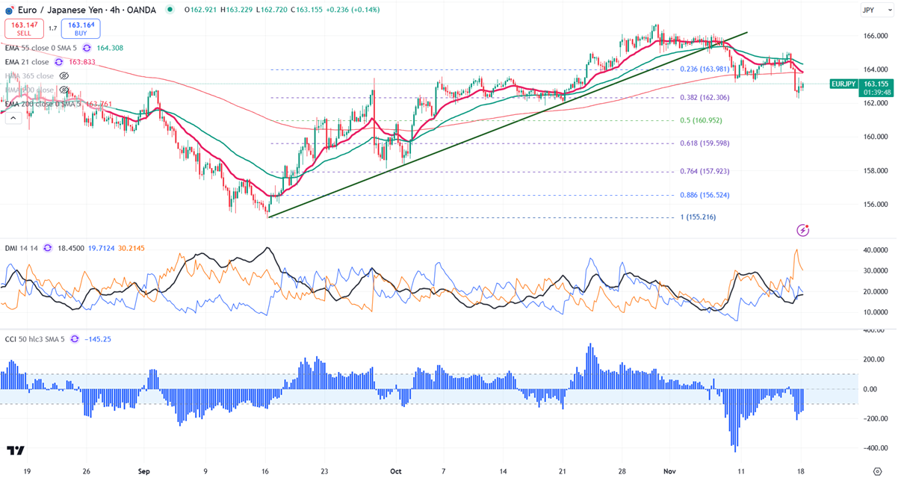
Task: Select the DMI 14 14 indicator label
Action: (x=20, y=248)
